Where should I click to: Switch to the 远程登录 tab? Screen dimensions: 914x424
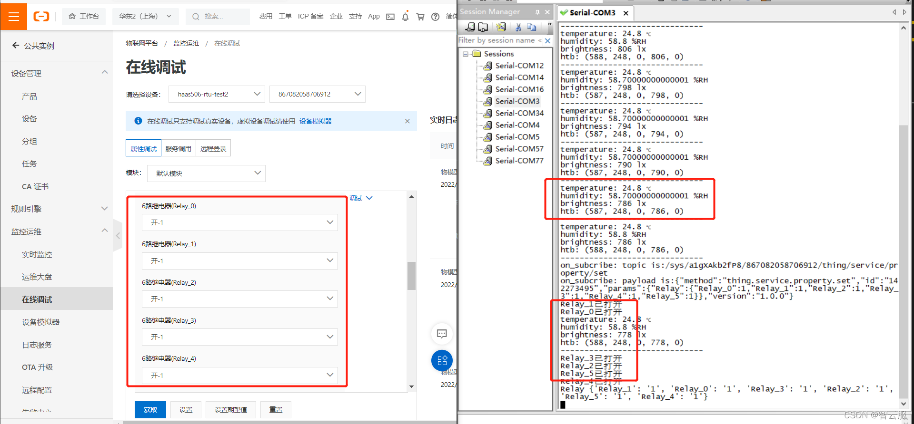tap(213, 148)
